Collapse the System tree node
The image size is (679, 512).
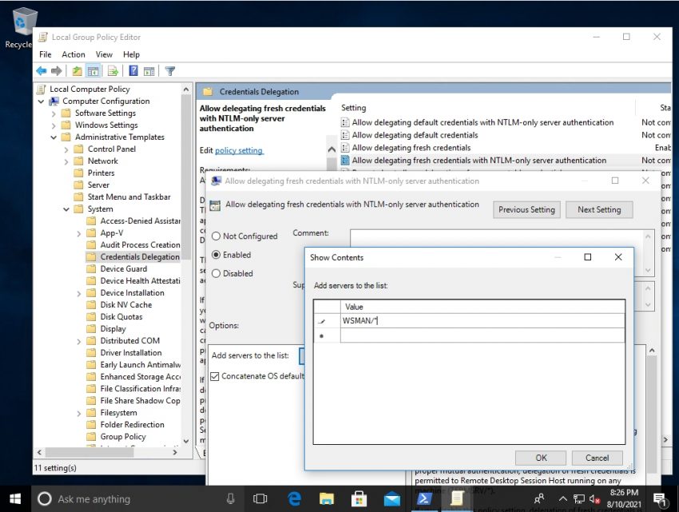tap(66, 208)
